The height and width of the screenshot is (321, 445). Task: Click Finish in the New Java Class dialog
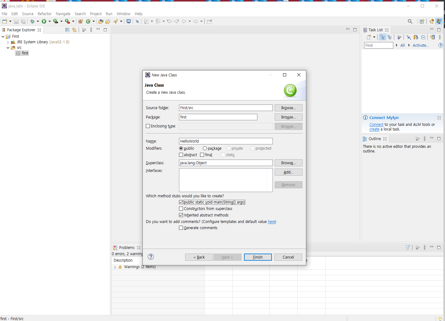coord(258,257)
